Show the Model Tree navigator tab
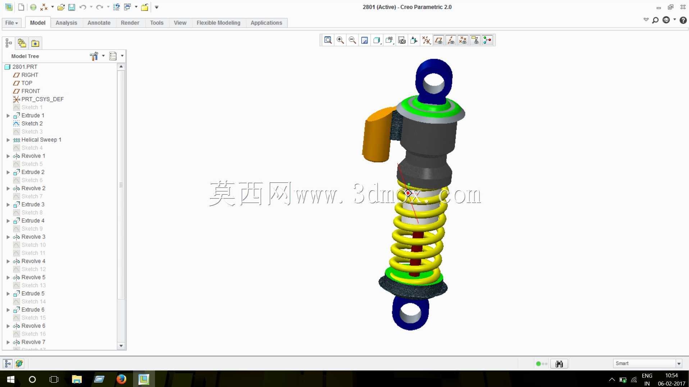The height and width of the screenshot is (387, 689). tap(9, 43)
